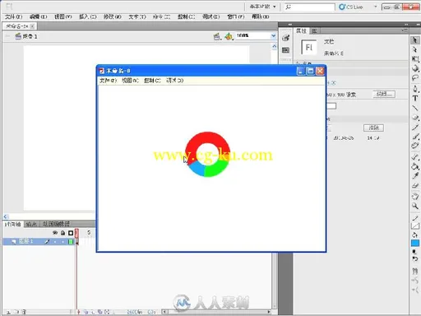421x316 pixels.
Task: Close the untitled document tab
Action: tap(32, 26)
